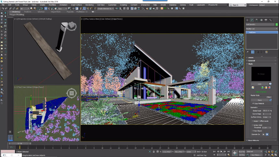Click the Polygon Modeling panel label
279x157 pixels.
pyautogui.click(x=17, y=15)
